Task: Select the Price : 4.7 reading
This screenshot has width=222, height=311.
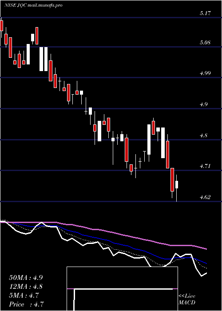Action: coord(26,304)
